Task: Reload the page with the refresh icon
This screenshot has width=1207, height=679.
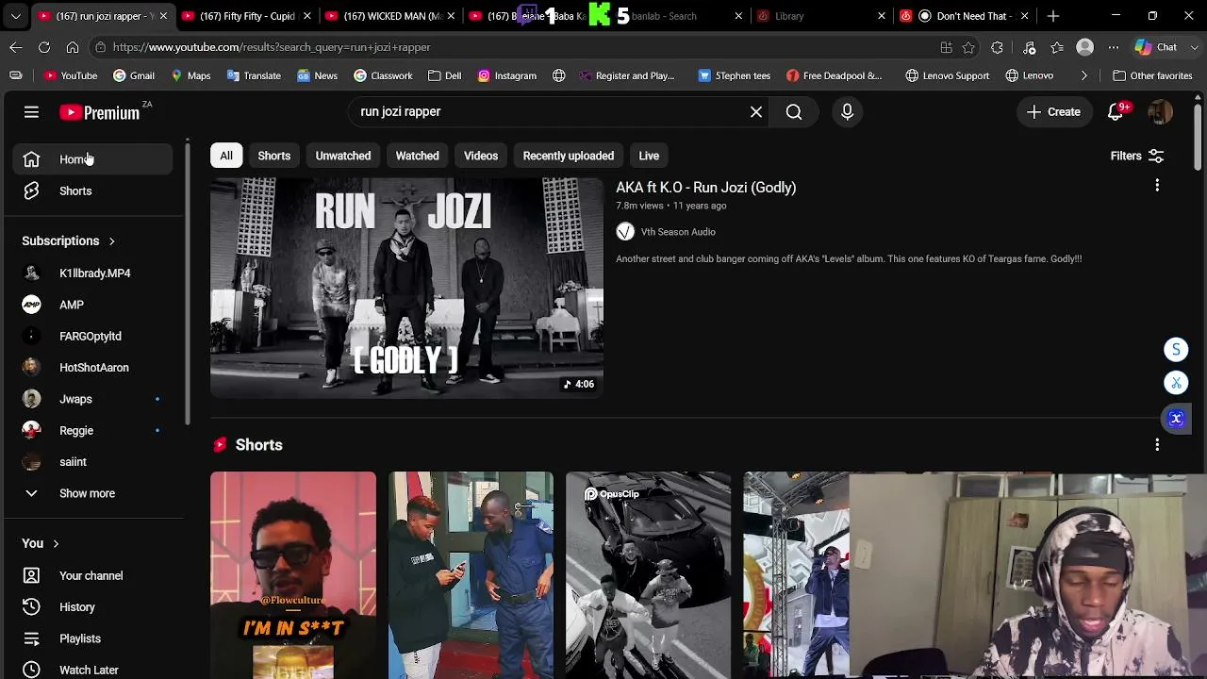Action: [x=44, y=47]
